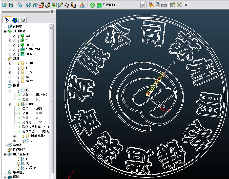
Task: Click the green toolpath strategies icon
Action: click(x=92, y=5)
